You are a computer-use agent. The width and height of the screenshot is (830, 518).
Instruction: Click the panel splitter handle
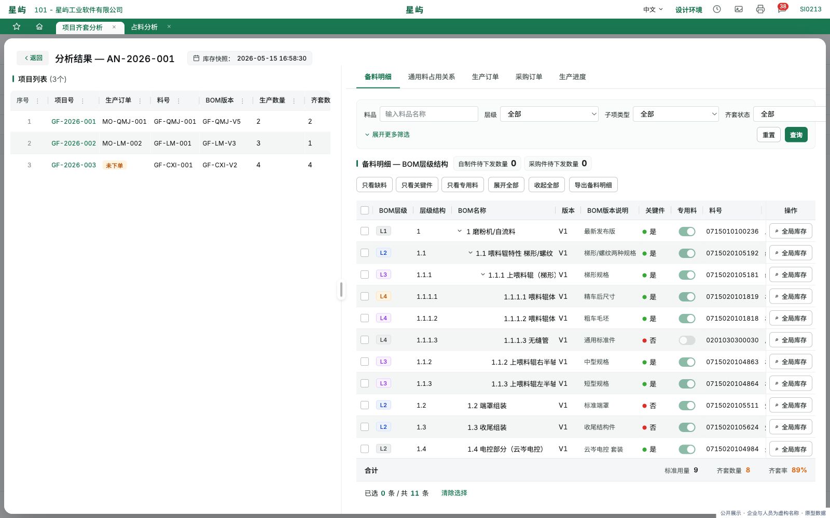(x=341, y=290)
